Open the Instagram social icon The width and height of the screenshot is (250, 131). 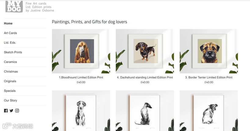17,111
